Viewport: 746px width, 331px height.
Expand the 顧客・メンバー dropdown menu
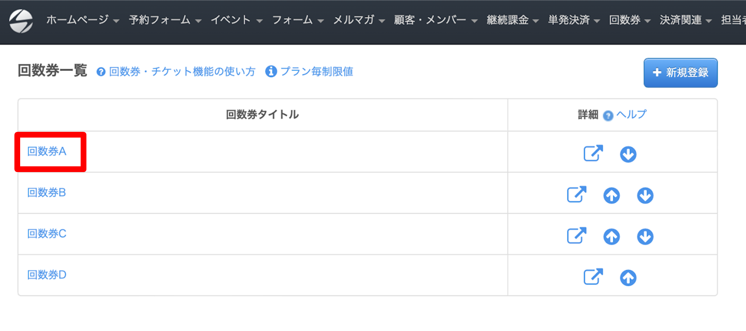pyautogui.click(x=436, y=20)
